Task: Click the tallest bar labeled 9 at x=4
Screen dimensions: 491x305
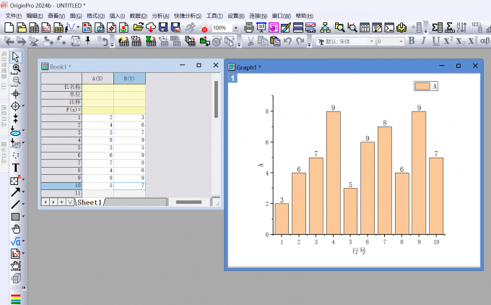Action: pyautogui.click(x=333, y=173)
